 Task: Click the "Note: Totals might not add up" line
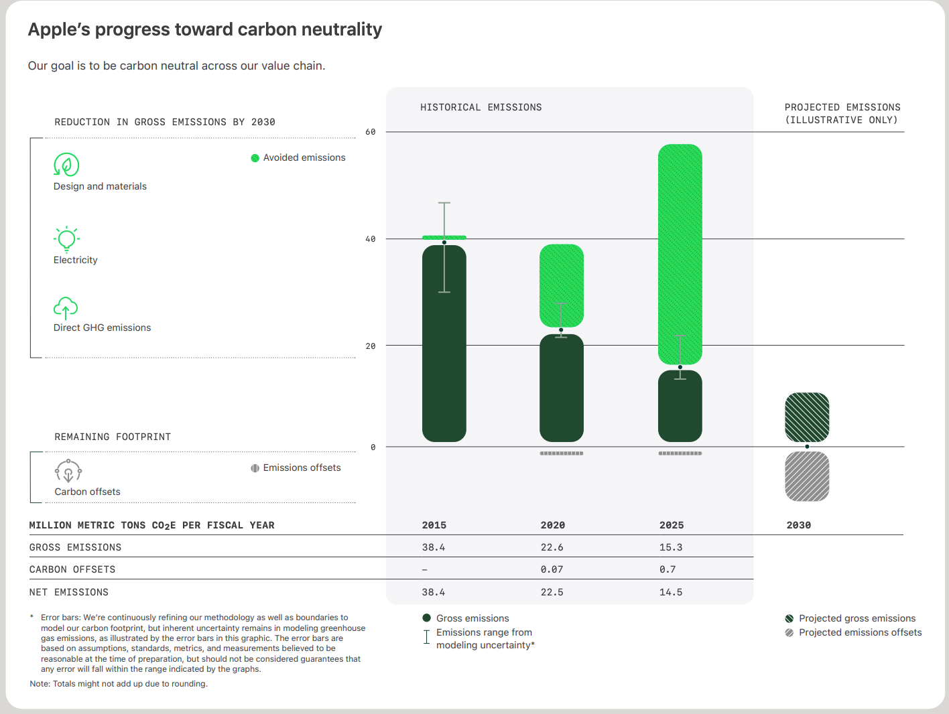(x=119, y=684)
